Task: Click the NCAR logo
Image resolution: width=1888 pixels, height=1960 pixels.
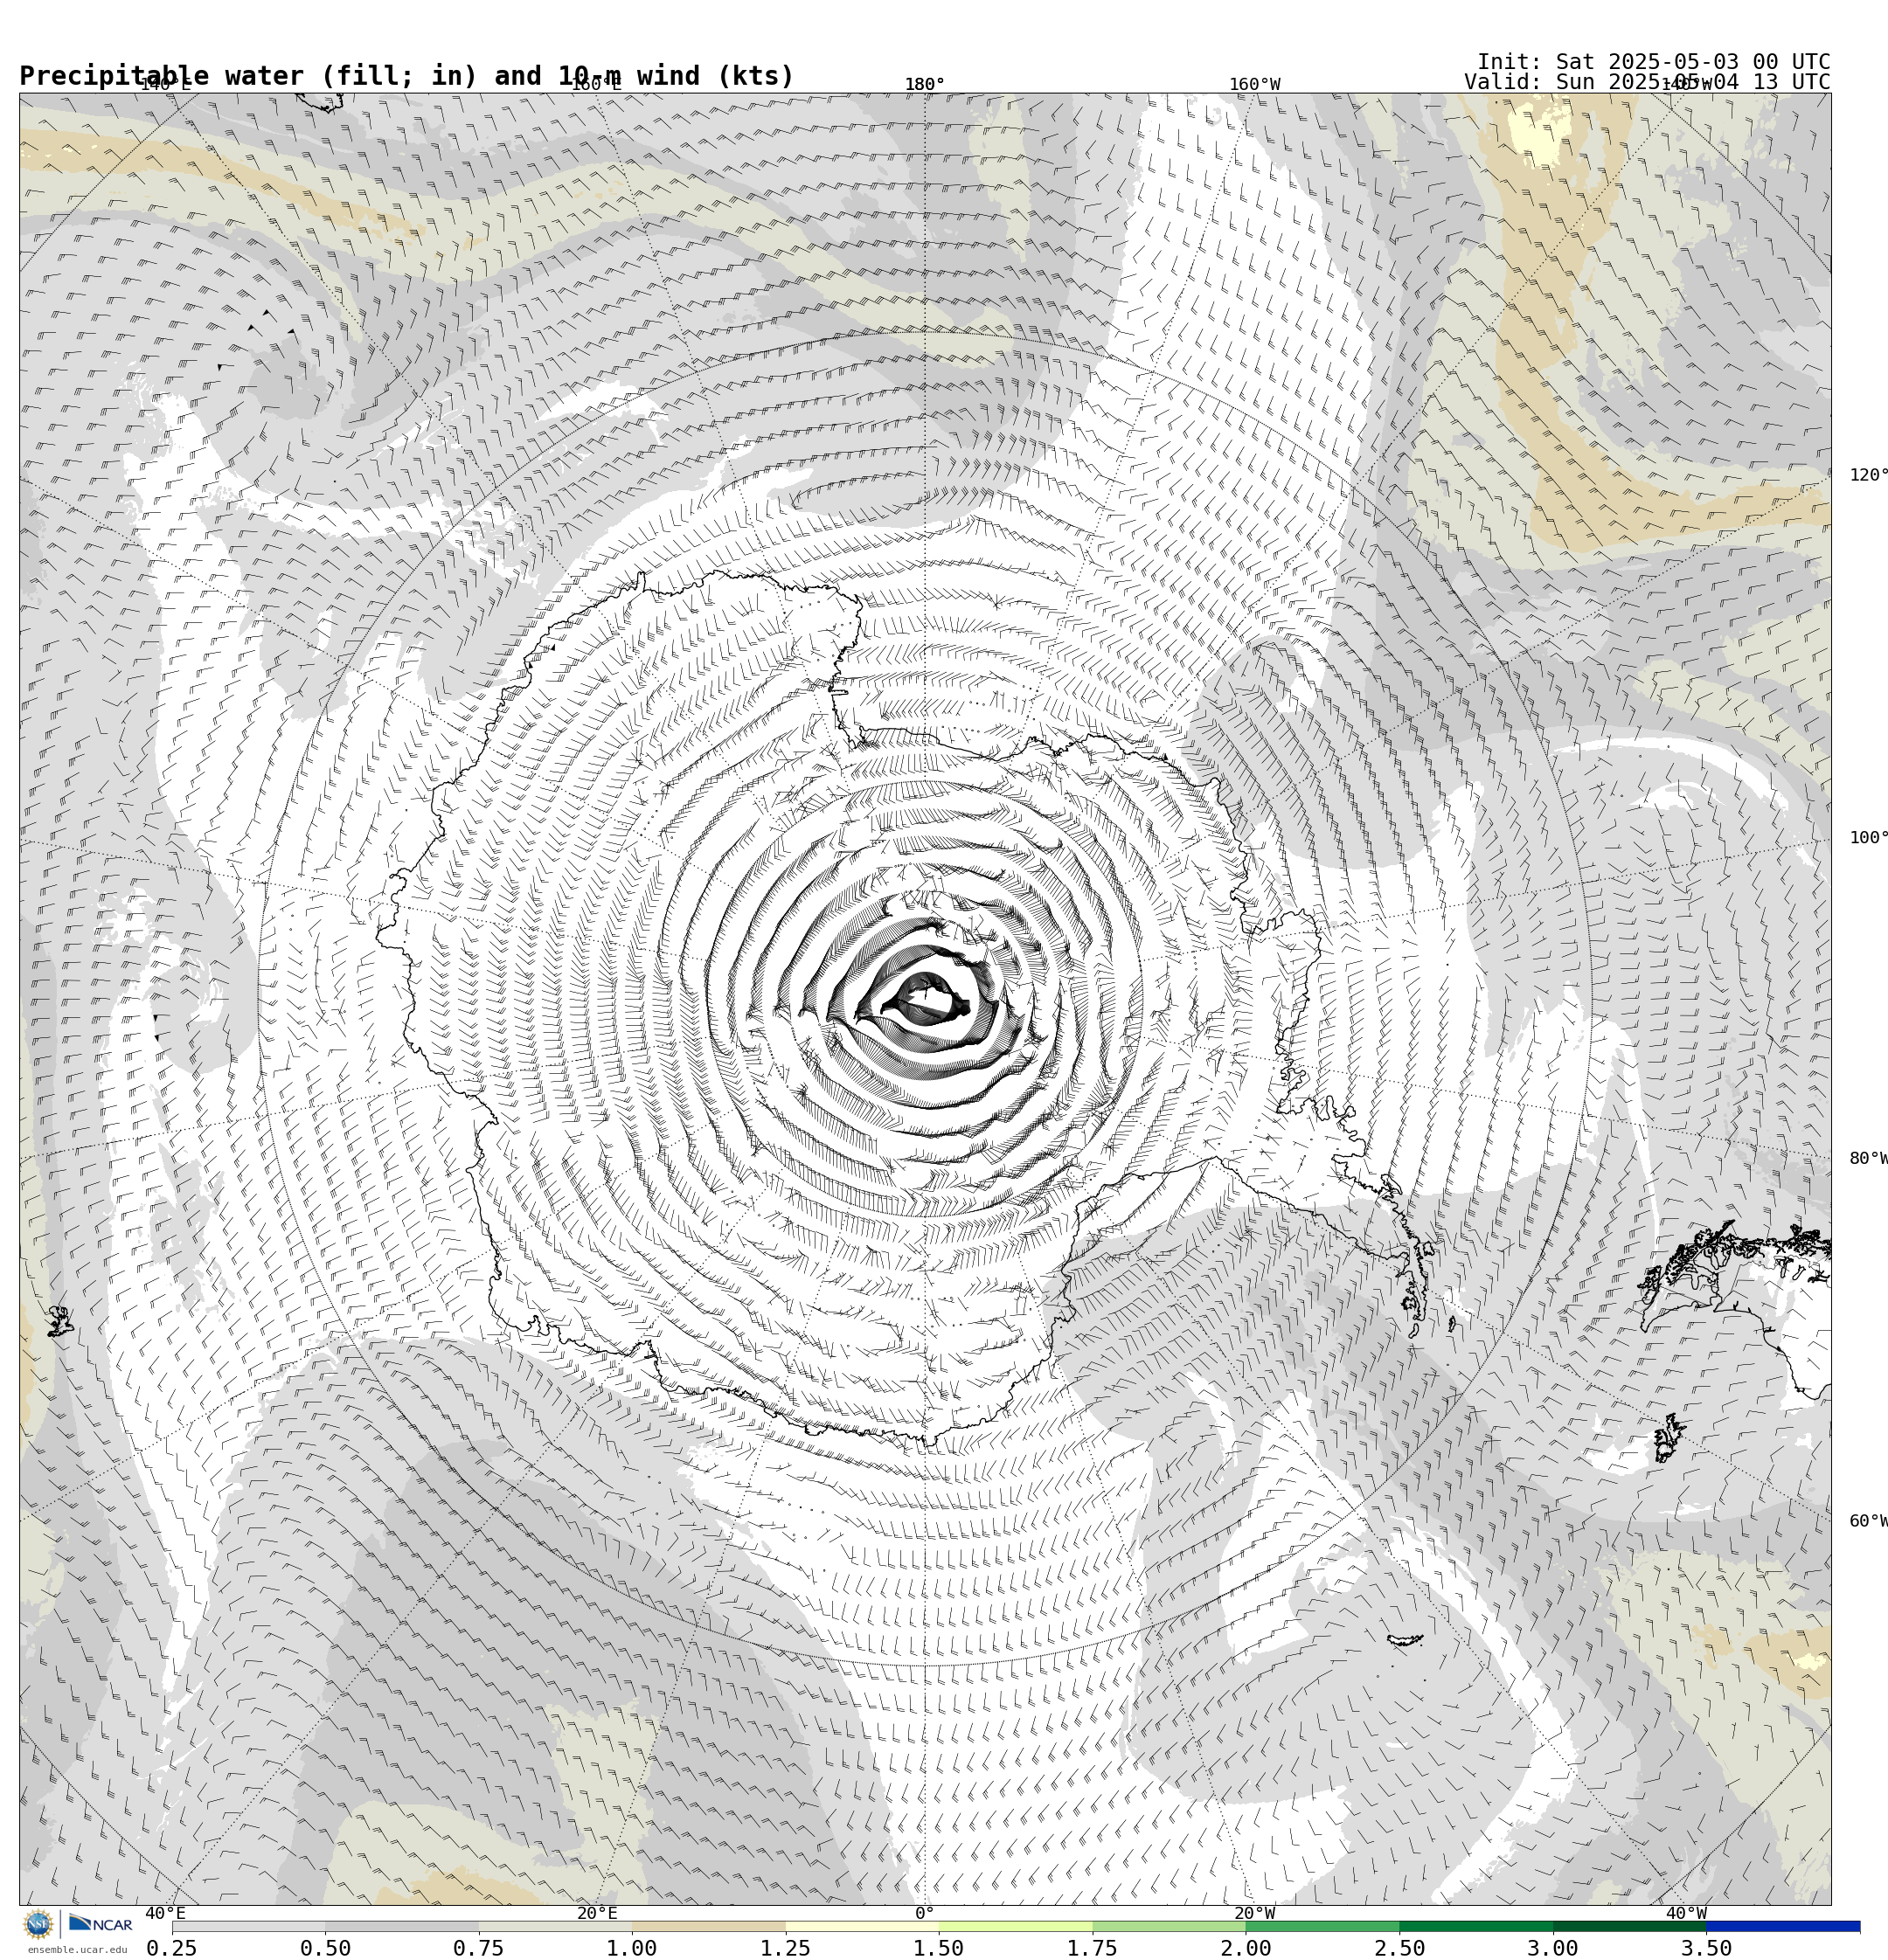Action: pyautogui.click(x=100, y=1923)
